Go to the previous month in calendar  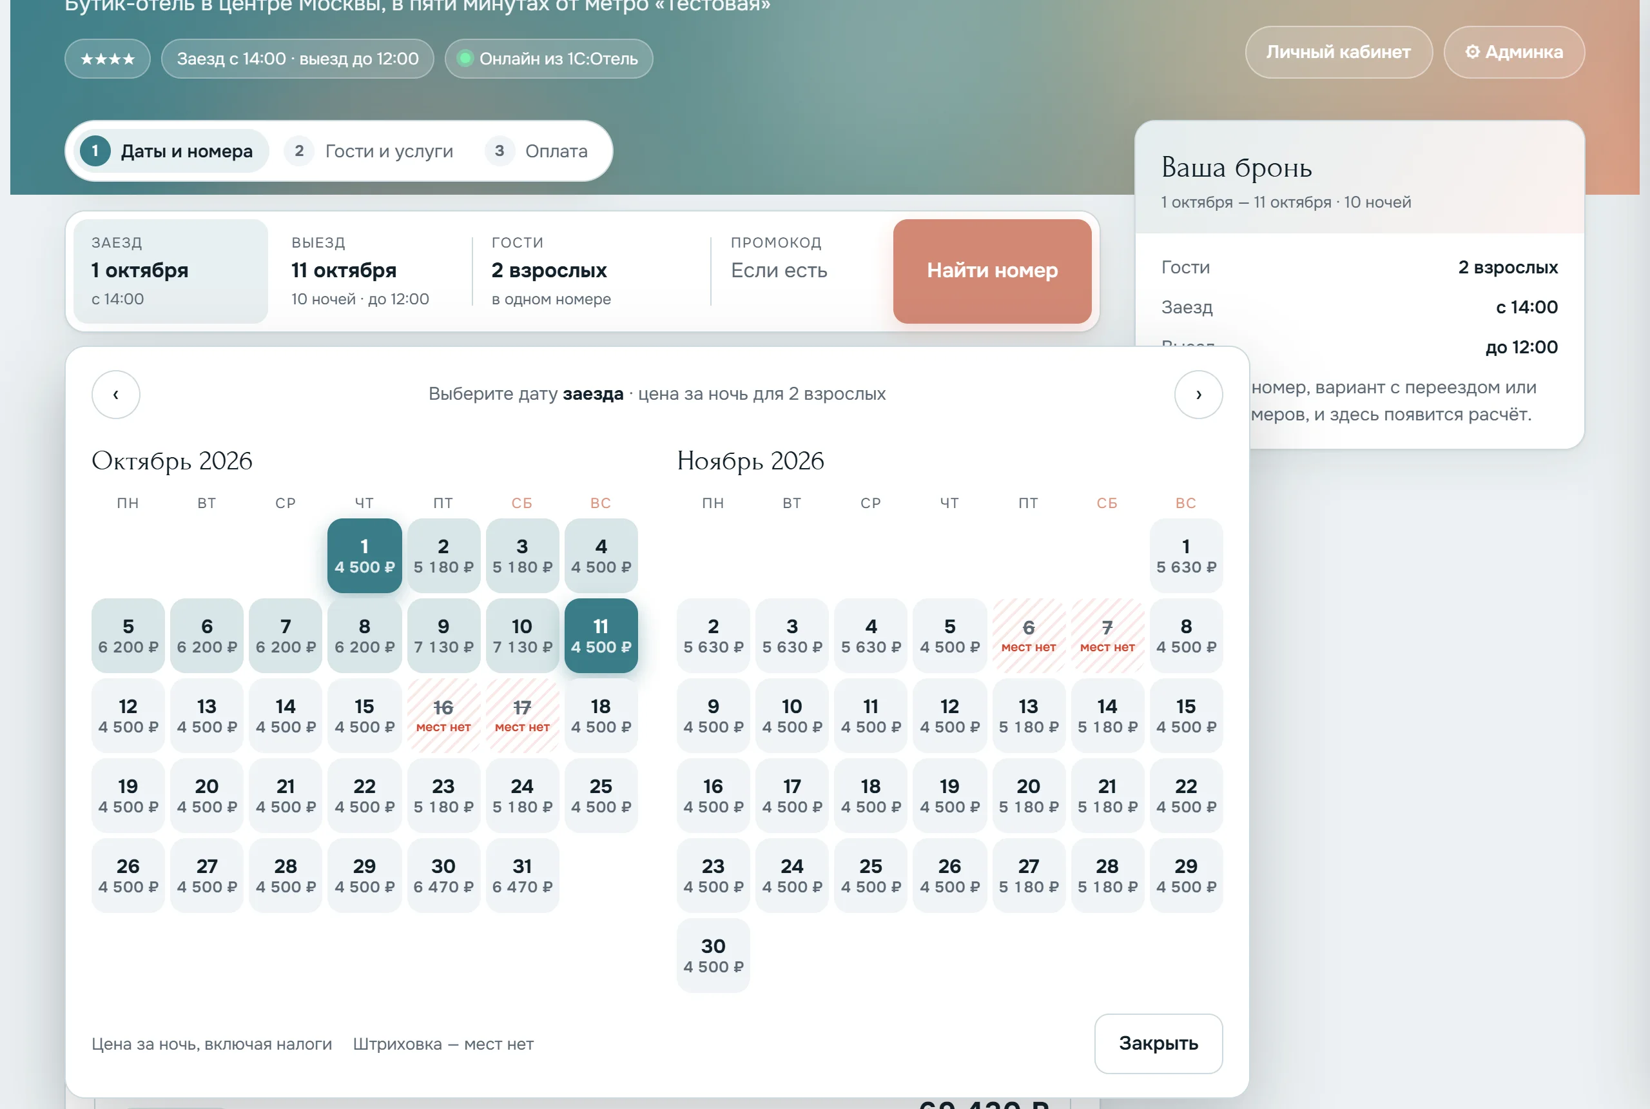(x=116, y=395)
